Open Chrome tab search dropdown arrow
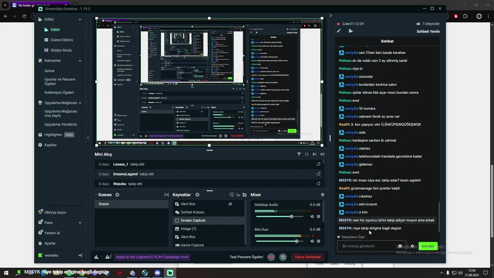Viewport: 494px width, 278px height. click(x=5, y=5)
